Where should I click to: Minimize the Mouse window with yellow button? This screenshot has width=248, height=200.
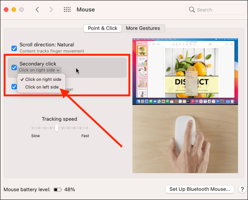pyautogui.click(x=14, y=10)
